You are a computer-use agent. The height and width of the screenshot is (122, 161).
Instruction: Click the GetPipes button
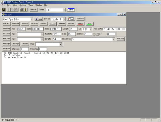pyautogui.click(x=25, y=24)
